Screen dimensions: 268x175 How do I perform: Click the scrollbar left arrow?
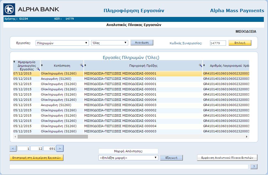[15, 137]
